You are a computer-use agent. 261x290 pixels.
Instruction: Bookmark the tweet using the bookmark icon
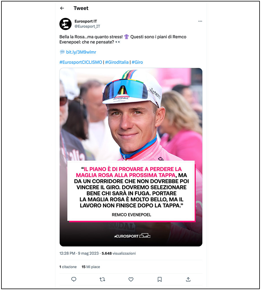(159, 279)
